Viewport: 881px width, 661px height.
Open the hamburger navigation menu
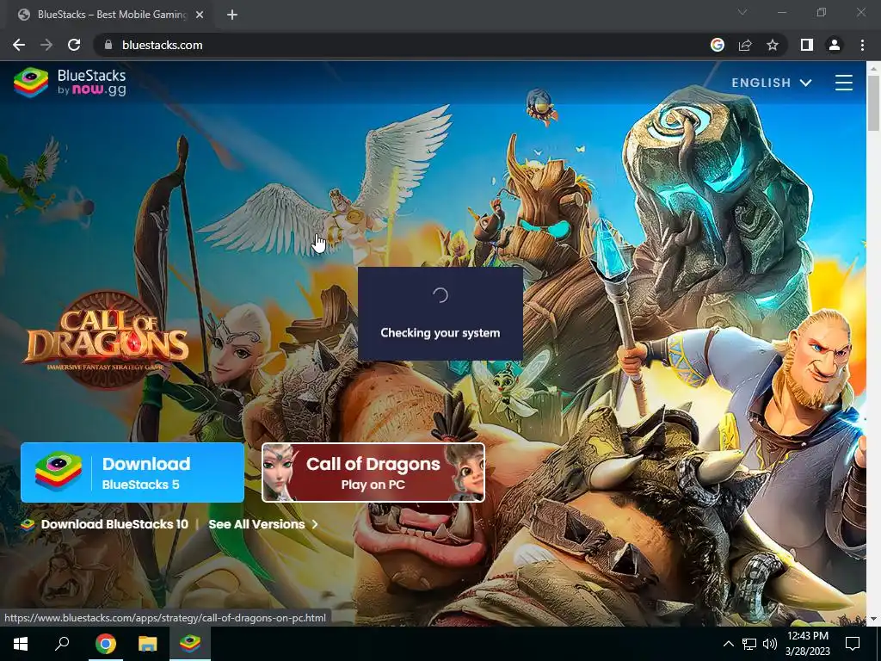(844, 83)
